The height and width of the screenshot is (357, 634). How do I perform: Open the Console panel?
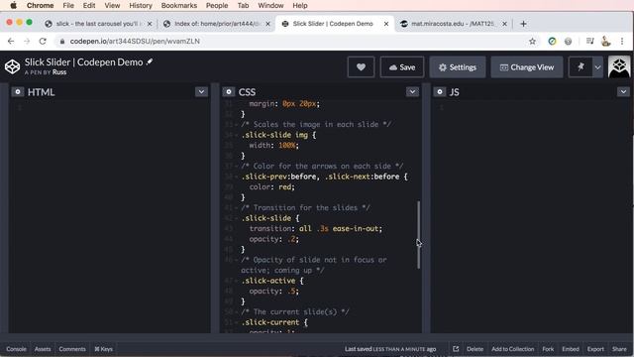16,349
